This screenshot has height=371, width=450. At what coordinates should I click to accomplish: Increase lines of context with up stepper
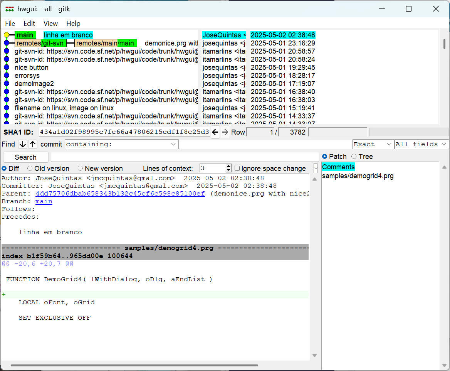pos(228,167)
